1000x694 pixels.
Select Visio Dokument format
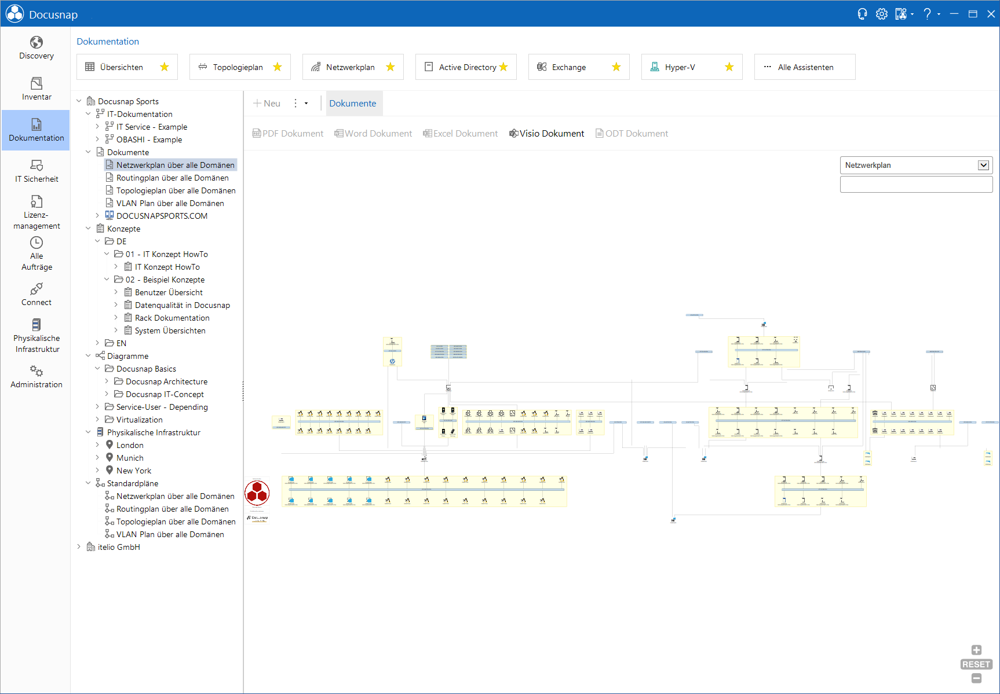[546, 134]
